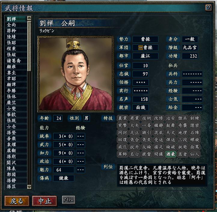This screenshot has width=217, height=212.
Task: Click Liu Shan's portrait image
Action: [x=75, y=74]
